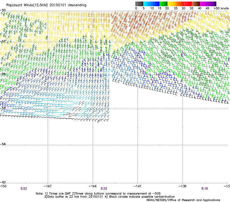This screenshot has width=230, height=202.
Task: Click the '-150' longitude label
Action: pyautogui.click(x=3, y=186)
